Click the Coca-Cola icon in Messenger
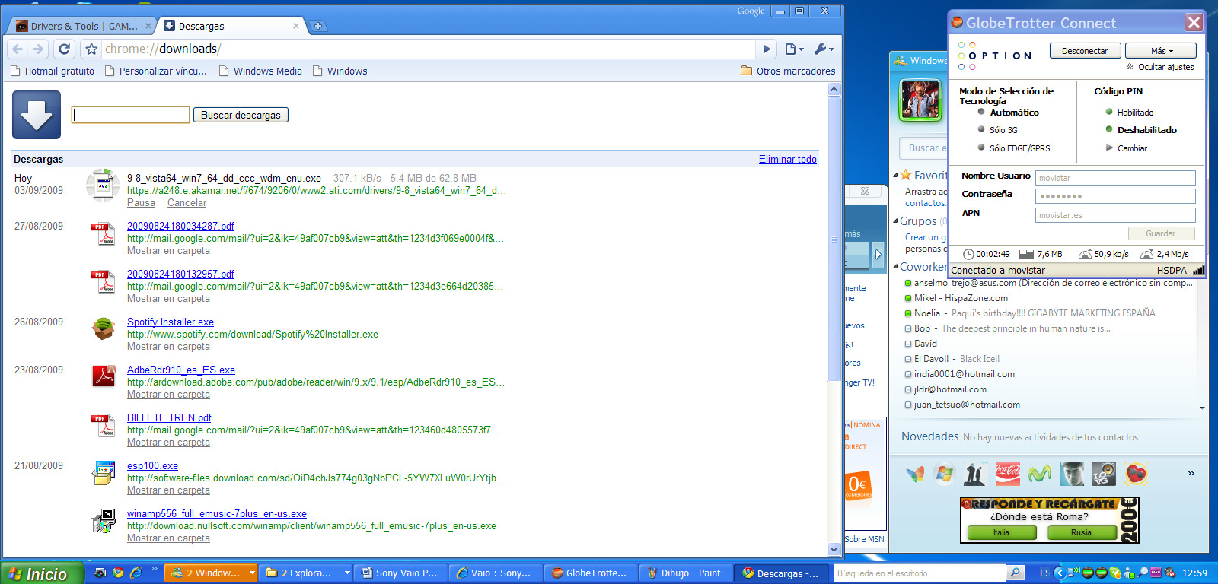1218x584 pixels. pos(1008,474)
